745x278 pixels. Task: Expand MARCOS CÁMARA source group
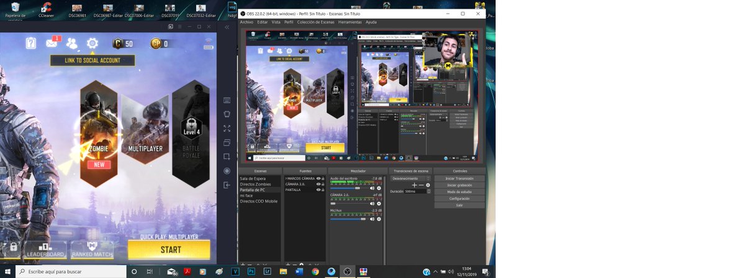click(286, 178)
